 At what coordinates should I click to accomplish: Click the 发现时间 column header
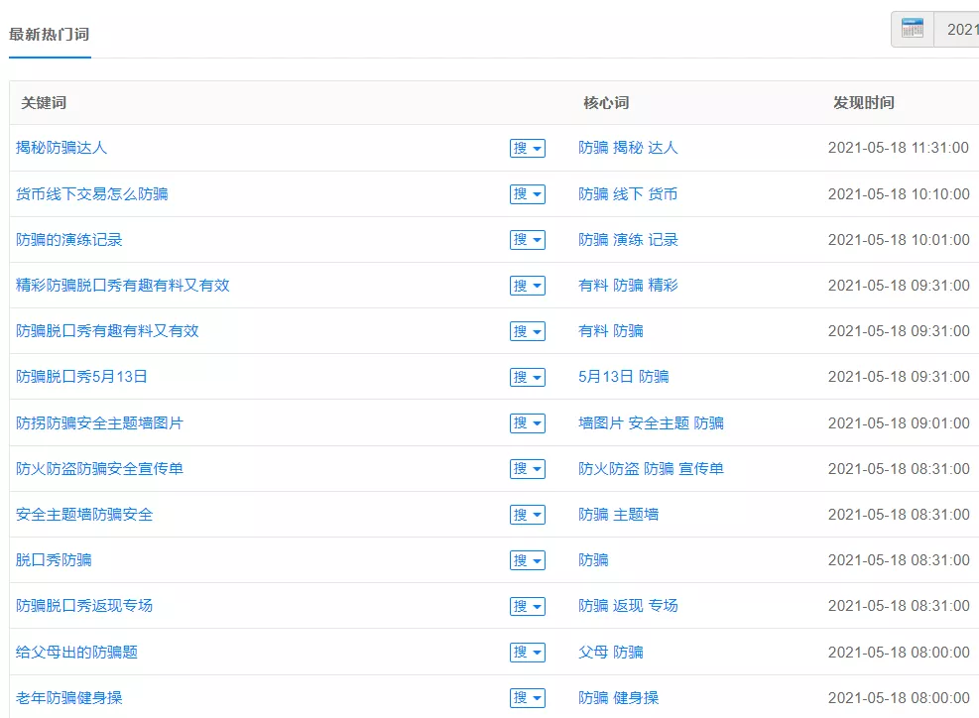[x=864, y=103]
